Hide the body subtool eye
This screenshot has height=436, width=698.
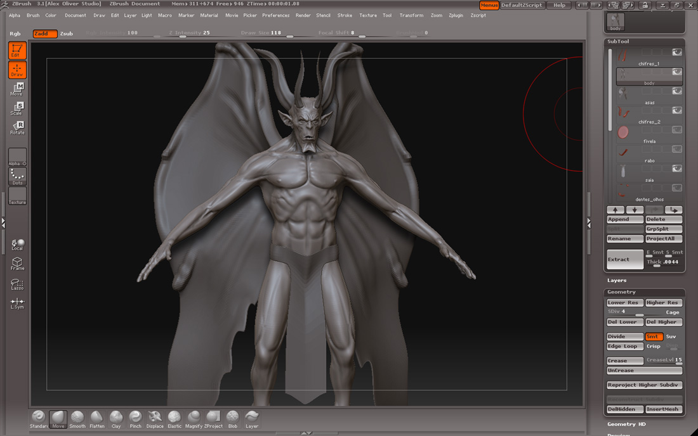(676, 72)
